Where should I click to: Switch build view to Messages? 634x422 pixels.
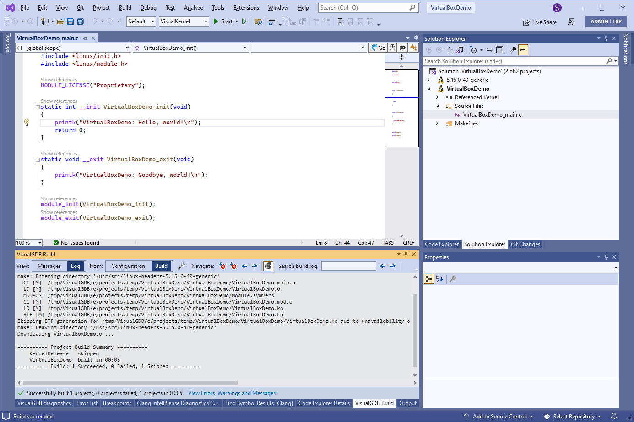click(49, 266)
